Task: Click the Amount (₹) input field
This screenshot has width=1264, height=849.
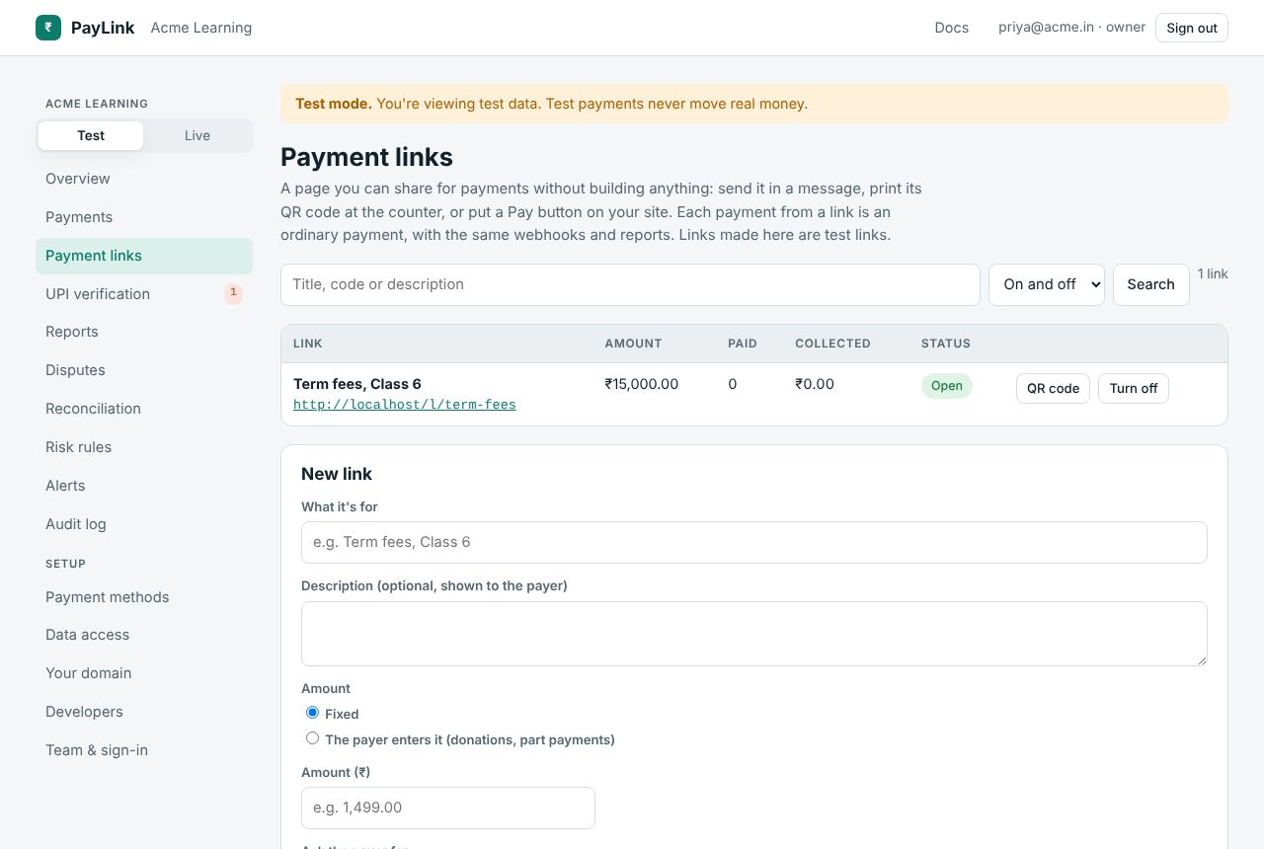Action: 448,808
